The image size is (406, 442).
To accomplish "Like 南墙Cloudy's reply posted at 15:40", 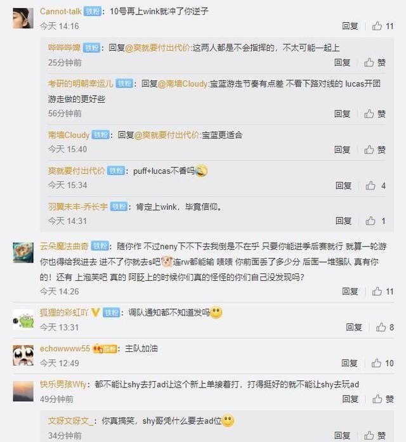I will click(x=375, y=150).
